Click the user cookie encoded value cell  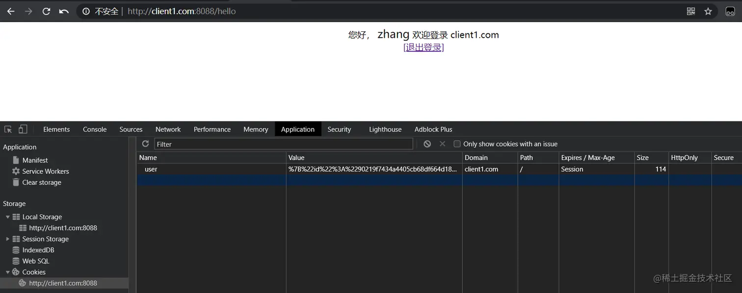(374, 169)
